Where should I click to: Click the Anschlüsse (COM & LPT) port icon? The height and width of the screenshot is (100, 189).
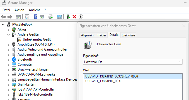tap(14, 44)
